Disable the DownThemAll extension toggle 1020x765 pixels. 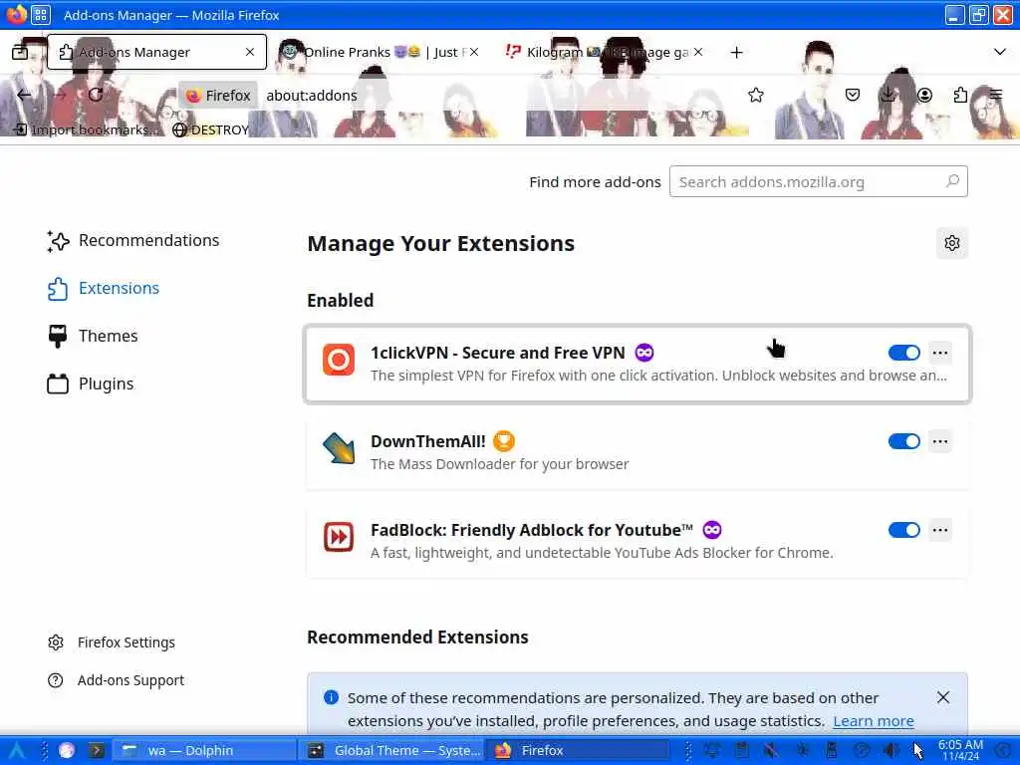904,441
